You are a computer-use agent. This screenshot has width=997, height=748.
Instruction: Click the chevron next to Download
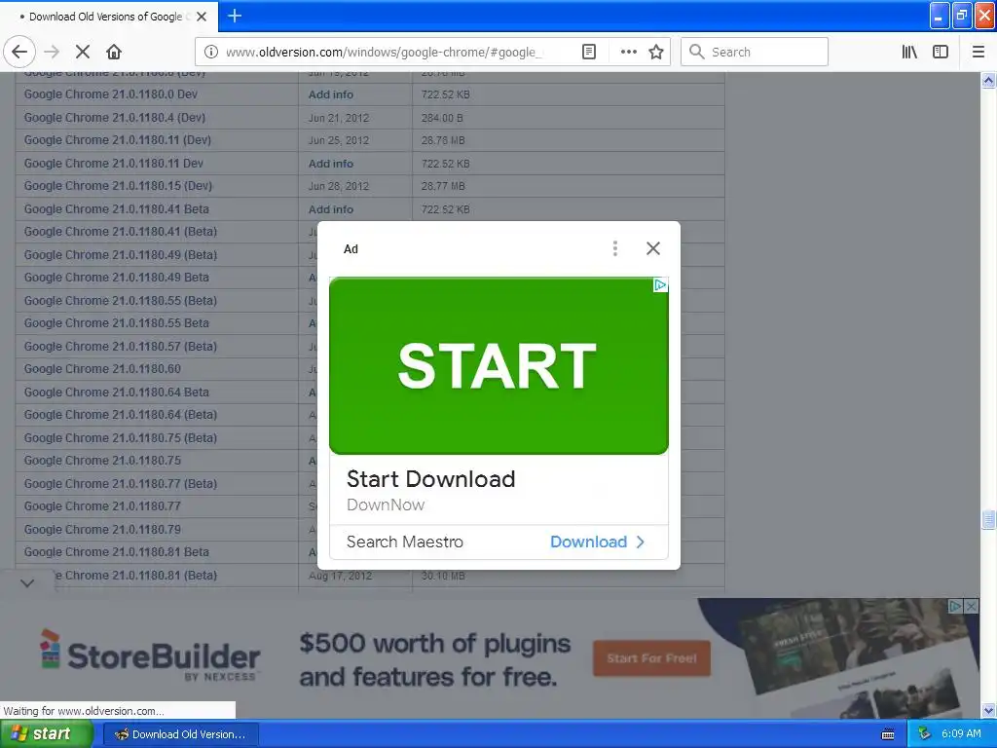641,542
